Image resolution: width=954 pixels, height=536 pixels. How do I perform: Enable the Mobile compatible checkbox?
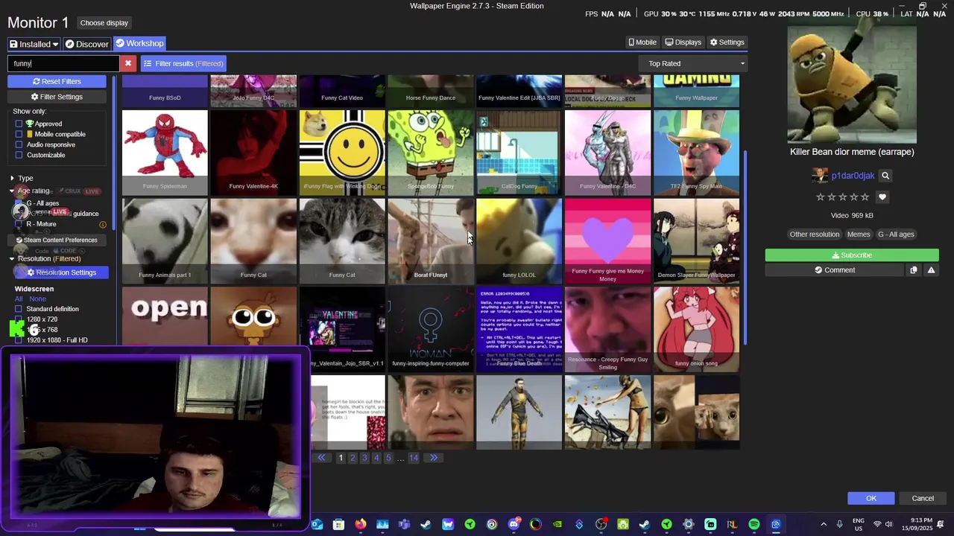pyautogui.click(x=19, y=134)
